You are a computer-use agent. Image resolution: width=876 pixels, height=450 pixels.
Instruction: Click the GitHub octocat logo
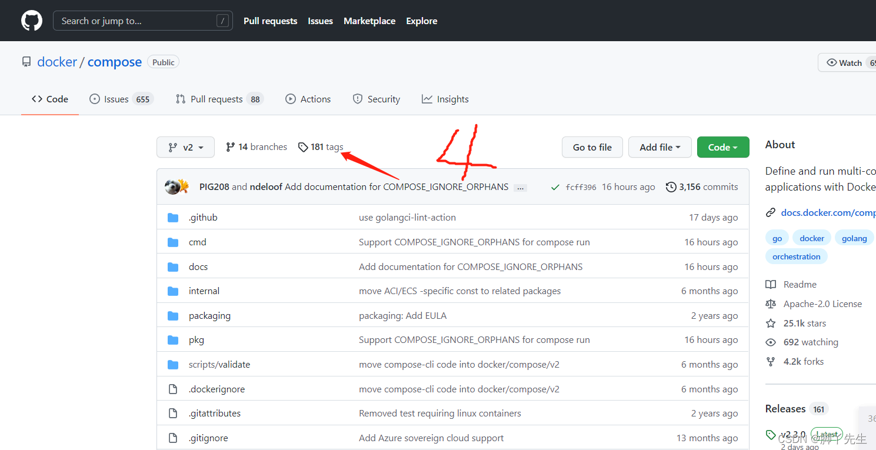[x=32, y=21]
